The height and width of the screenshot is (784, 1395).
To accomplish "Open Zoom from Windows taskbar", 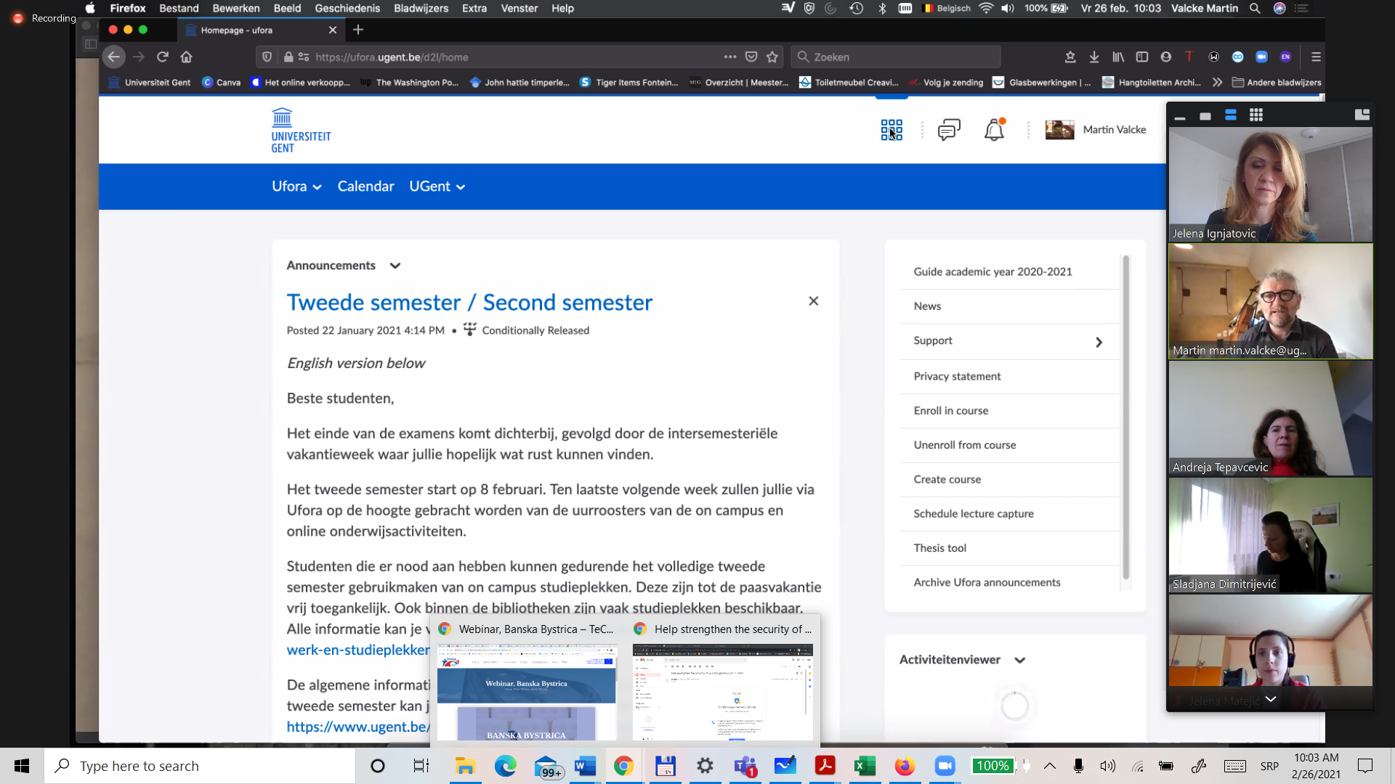I will (945, 766).
